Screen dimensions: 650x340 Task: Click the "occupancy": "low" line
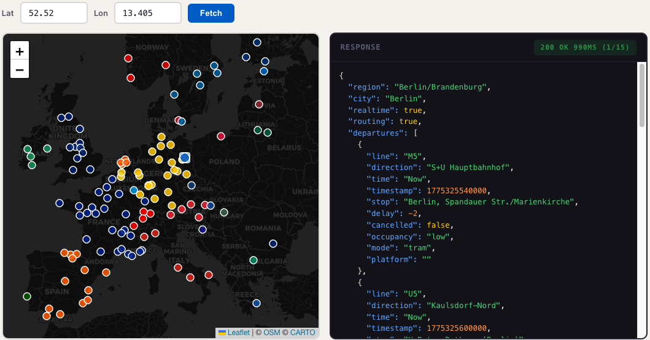click(410, 237)
